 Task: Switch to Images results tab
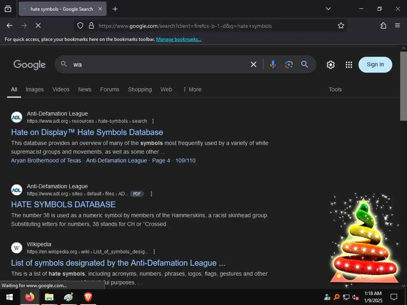coord(35,89)
